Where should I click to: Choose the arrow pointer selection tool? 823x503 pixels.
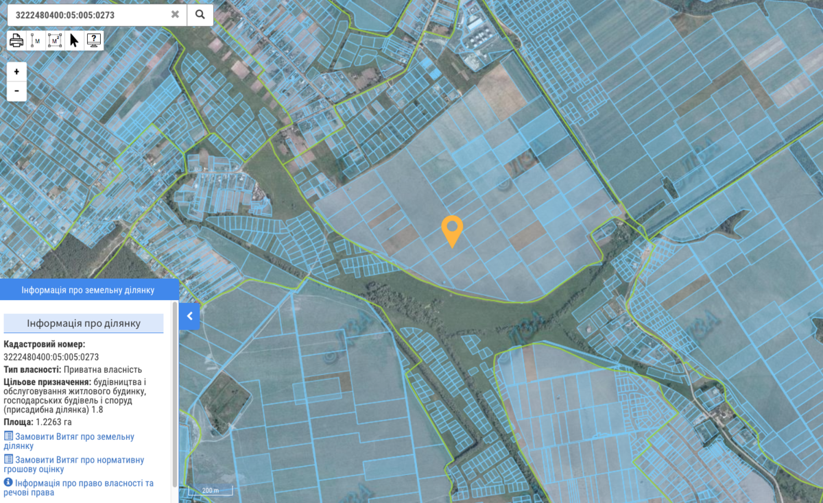coord(74,40)
